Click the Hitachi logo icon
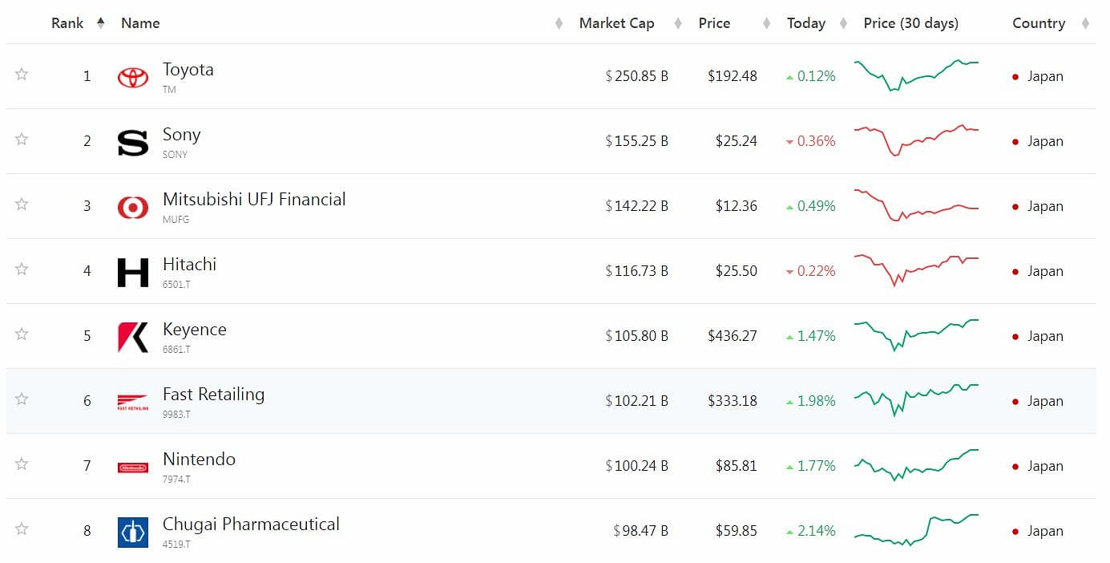Screen dimensions: 1110x563 [133, 272]
